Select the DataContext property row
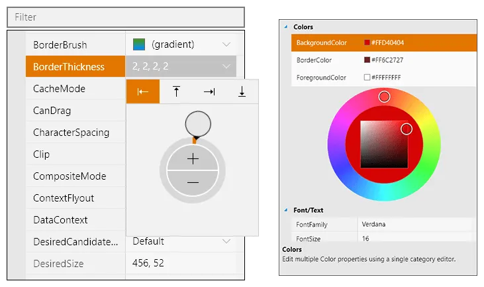The width and height of the screenshot is (484, 287). (x=75, y=219)
